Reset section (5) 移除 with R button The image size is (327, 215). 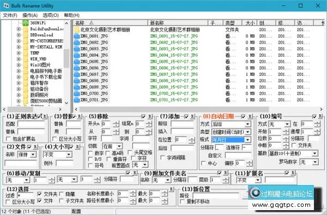(150, 116)
